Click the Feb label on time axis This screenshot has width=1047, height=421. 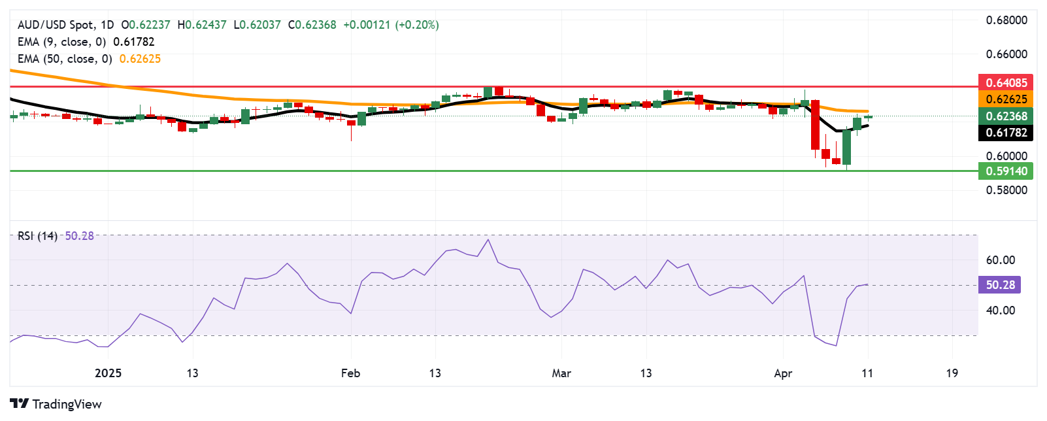click(x=350, y=373)
